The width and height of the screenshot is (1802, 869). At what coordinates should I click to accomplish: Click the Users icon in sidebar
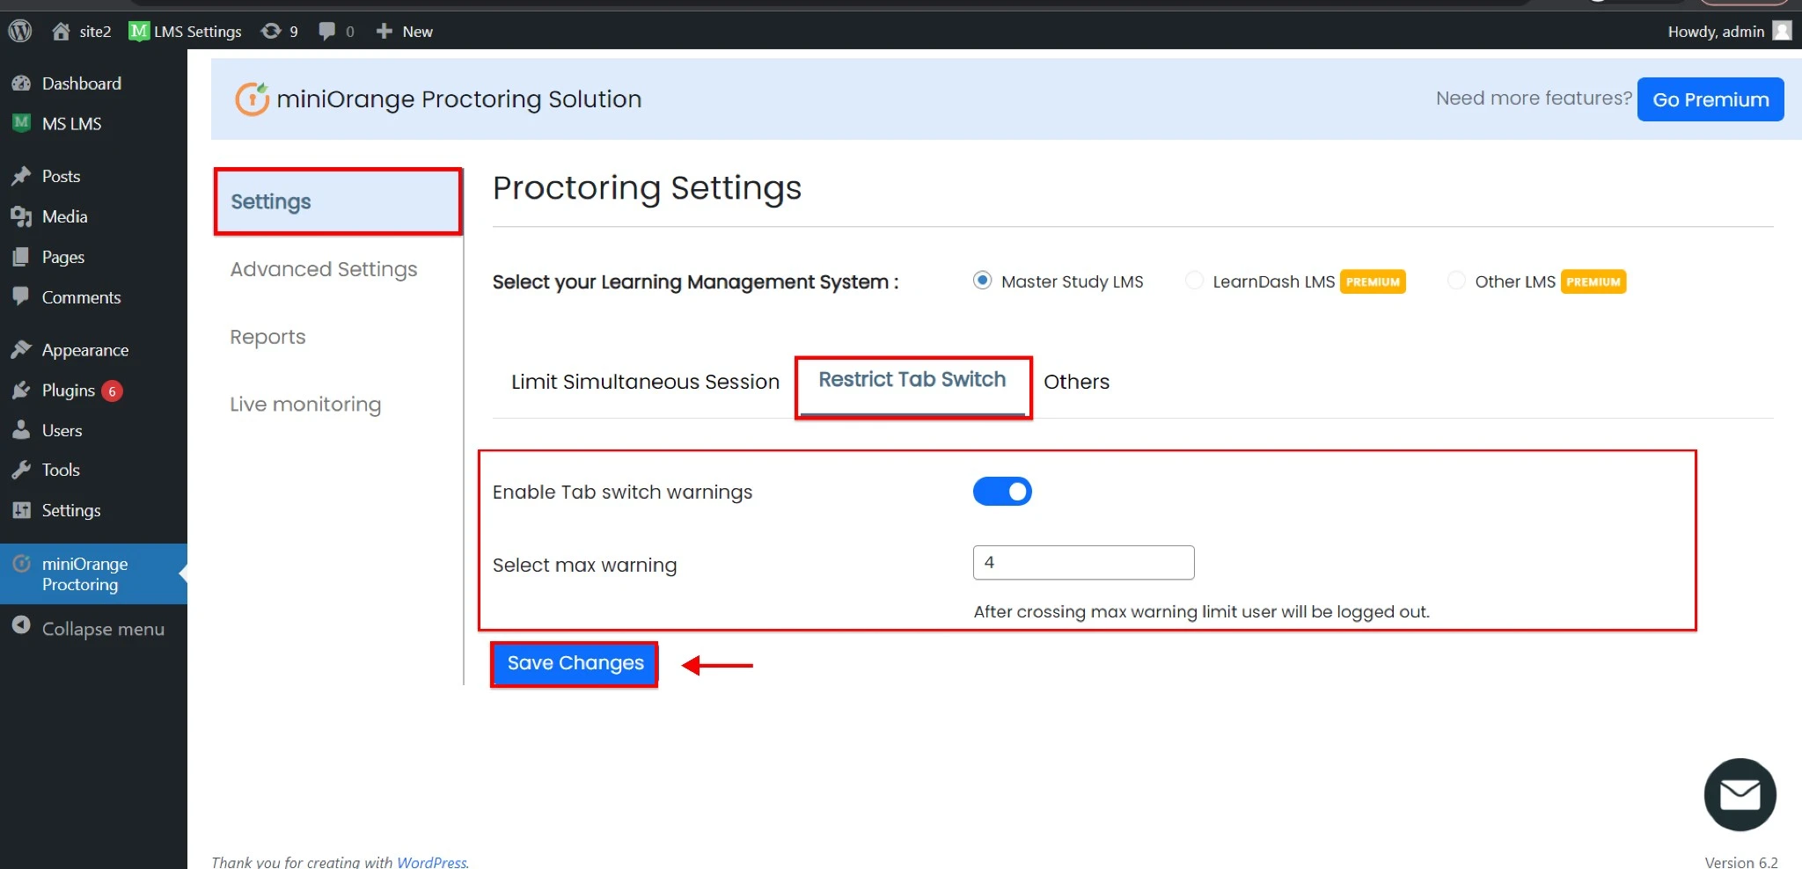pyautogui.click(x=21, y=430)
